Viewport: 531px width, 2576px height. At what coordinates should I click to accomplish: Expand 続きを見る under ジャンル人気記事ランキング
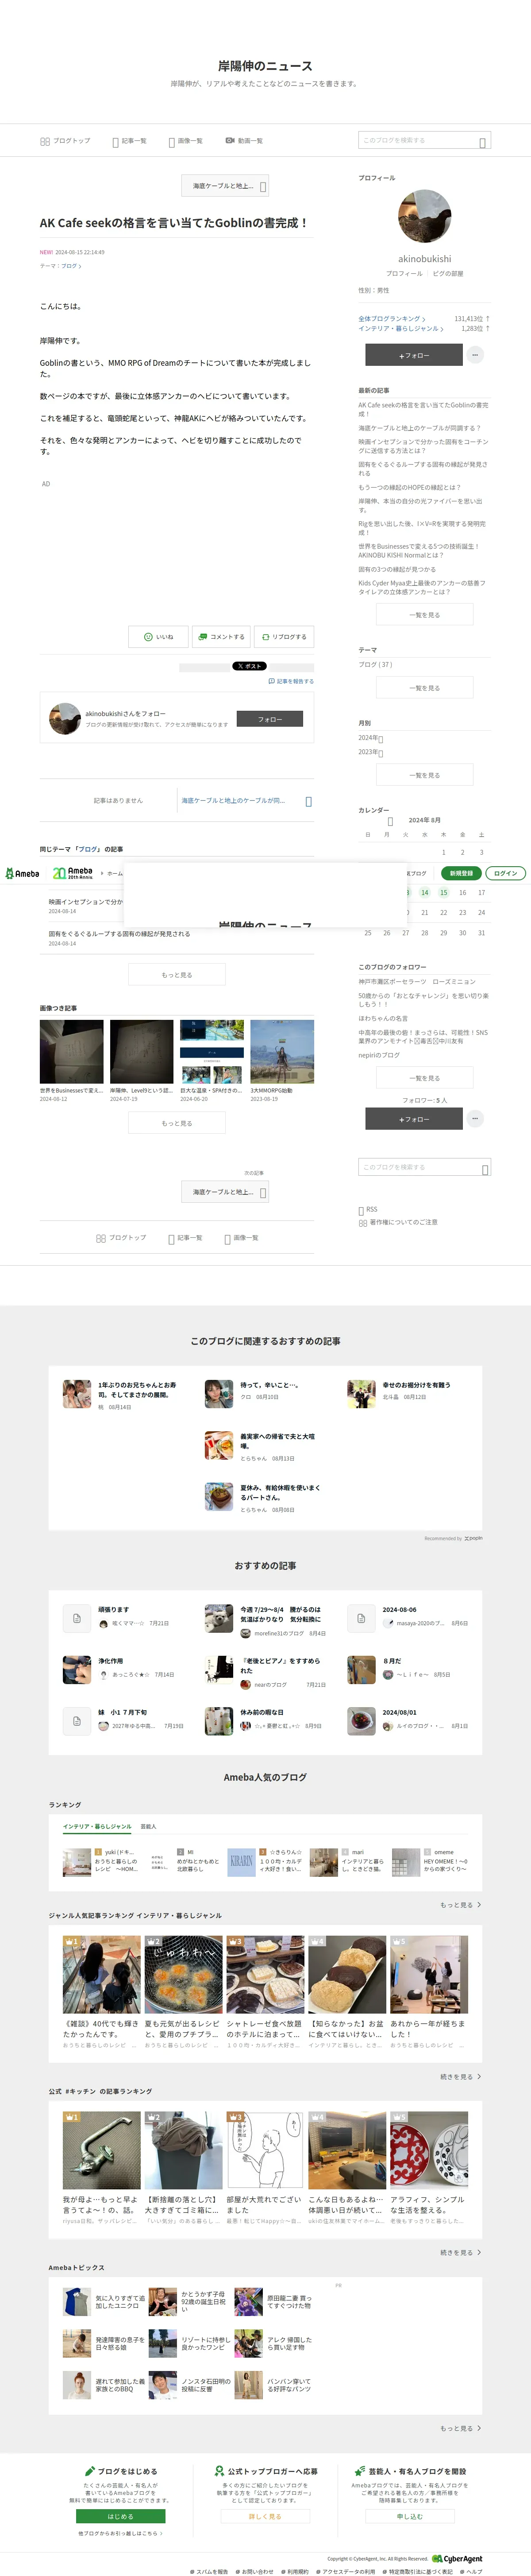pos(460,2077)
